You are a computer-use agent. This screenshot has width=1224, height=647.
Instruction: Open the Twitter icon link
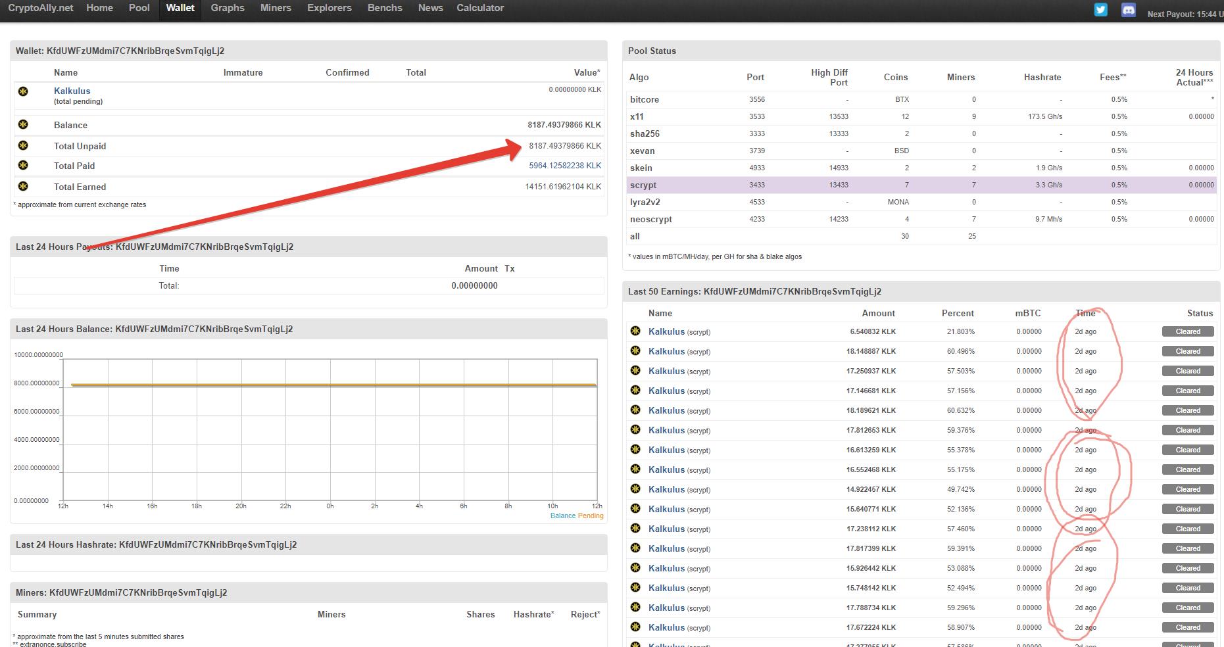1100,10
